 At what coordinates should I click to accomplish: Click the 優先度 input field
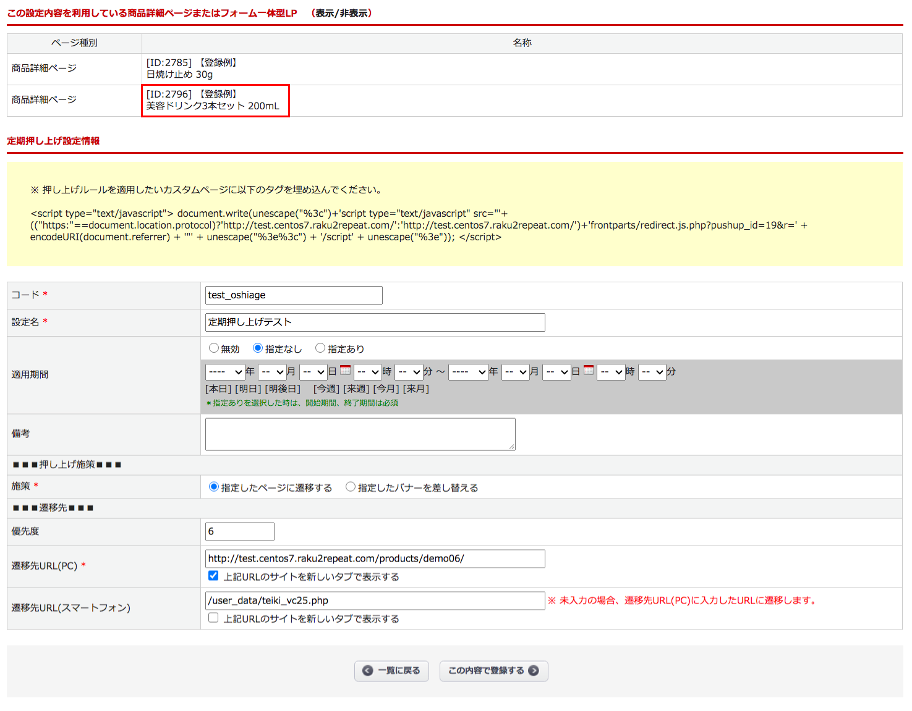coord(239,531)
